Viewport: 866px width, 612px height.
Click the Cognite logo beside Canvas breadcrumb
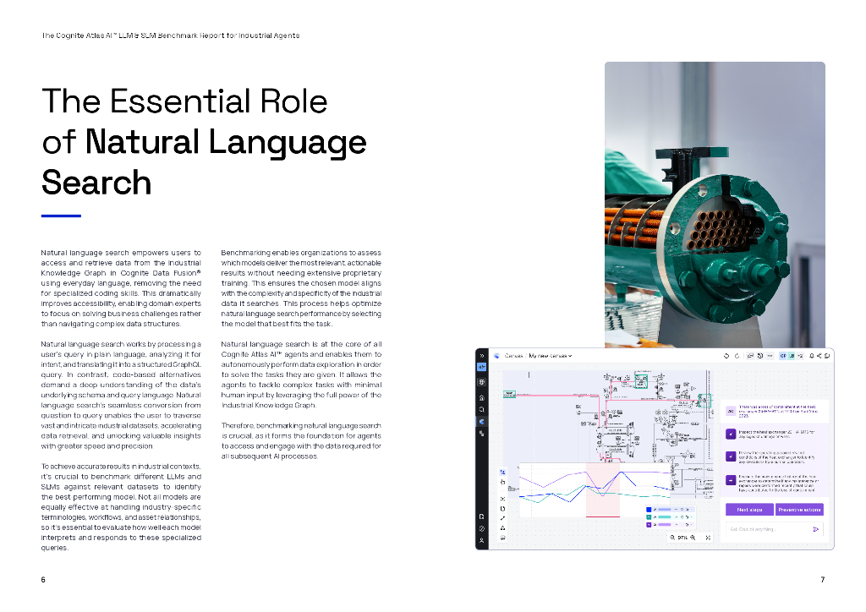[x=496, y=356]
